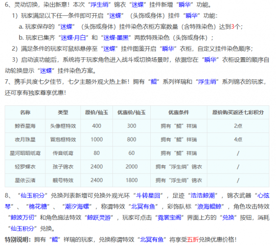Viewport: 276px width, 246px height.
Task: Click the blue '仙玉积分' text in item 8
Action: [x=32, y=196]
